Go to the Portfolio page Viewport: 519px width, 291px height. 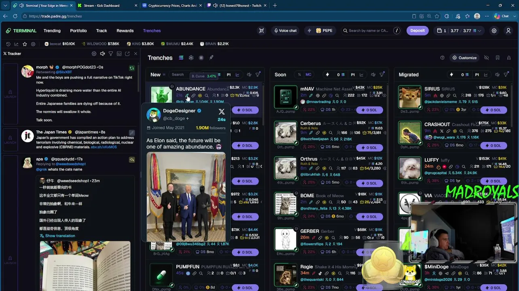click(78, 31)
